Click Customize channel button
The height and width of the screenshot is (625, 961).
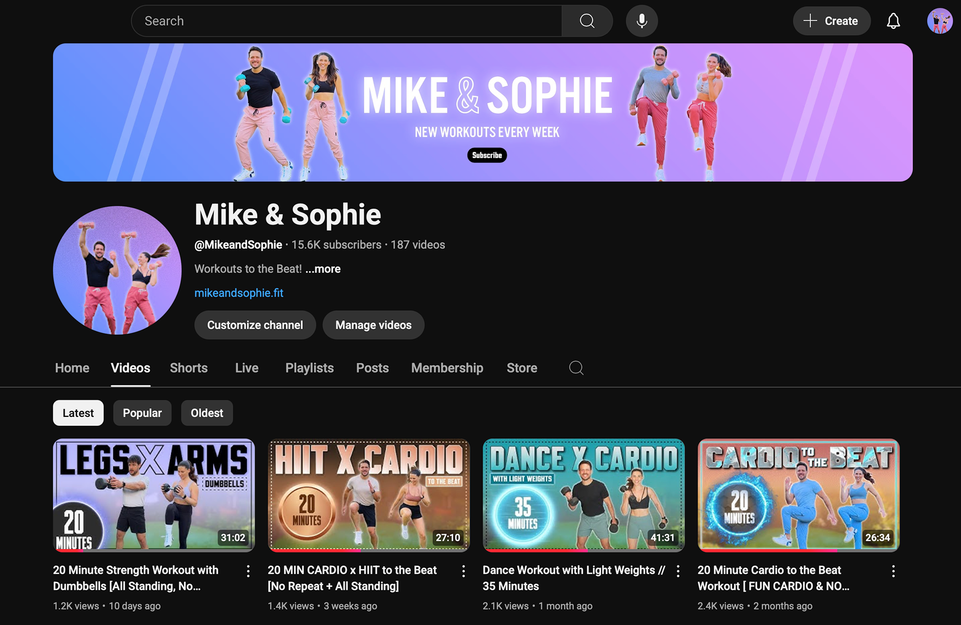[x=255, y=325]
